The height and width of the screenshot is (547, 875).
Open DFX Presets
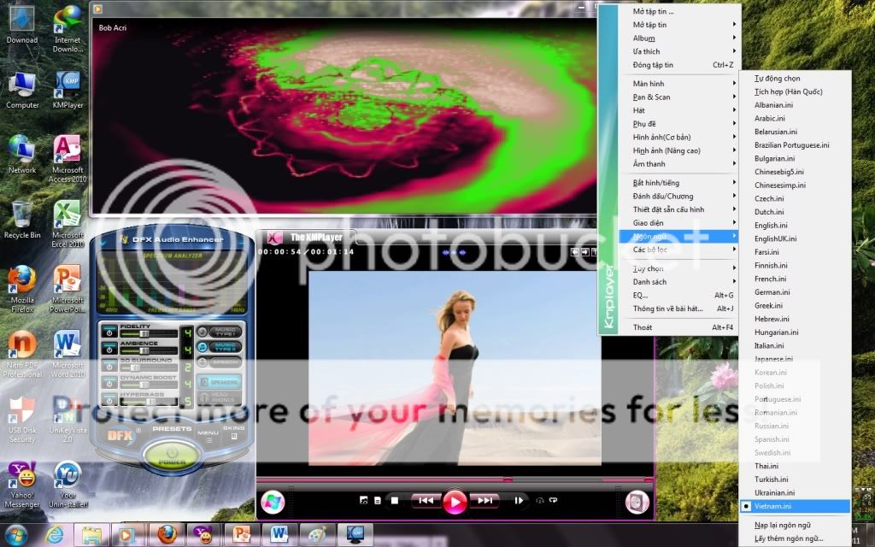click(172, 429)
